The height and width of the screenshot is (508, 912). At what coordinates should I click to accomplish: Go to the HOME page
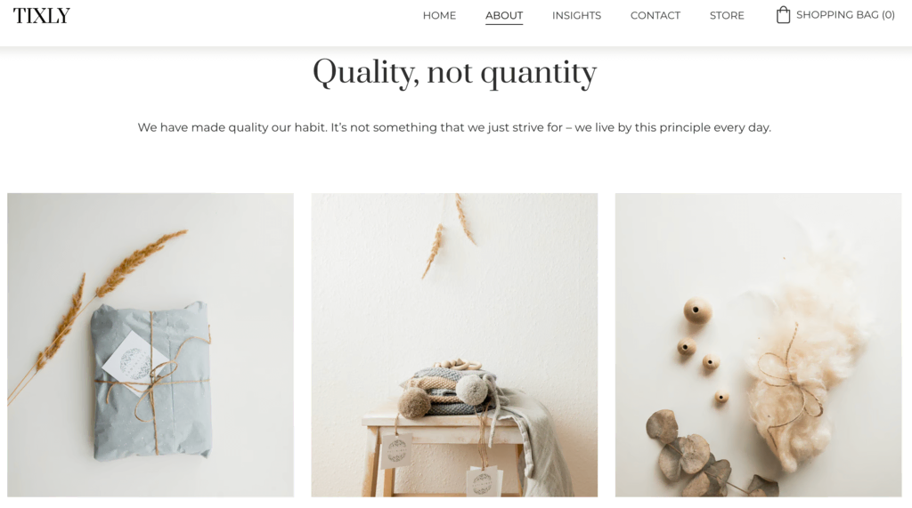click(439, 16)
